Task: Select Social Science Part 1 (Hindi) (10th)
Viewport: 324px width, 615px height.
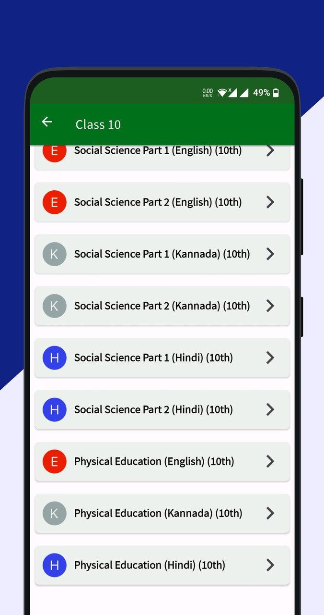Action: (162, 358)
